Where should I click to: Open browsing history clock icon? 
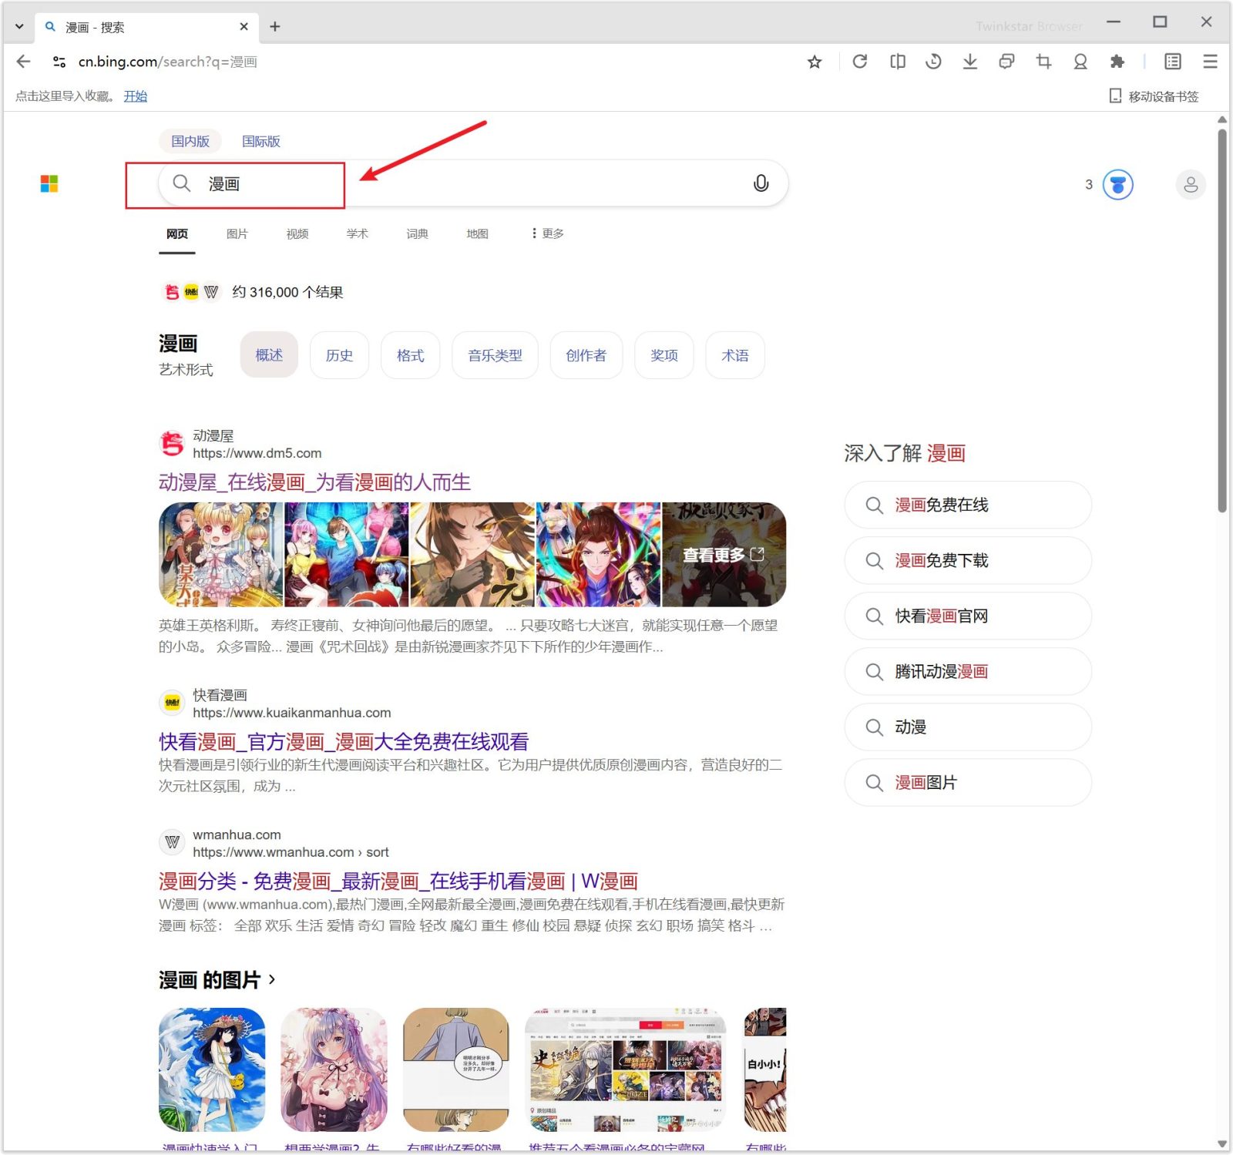point(933,62)
